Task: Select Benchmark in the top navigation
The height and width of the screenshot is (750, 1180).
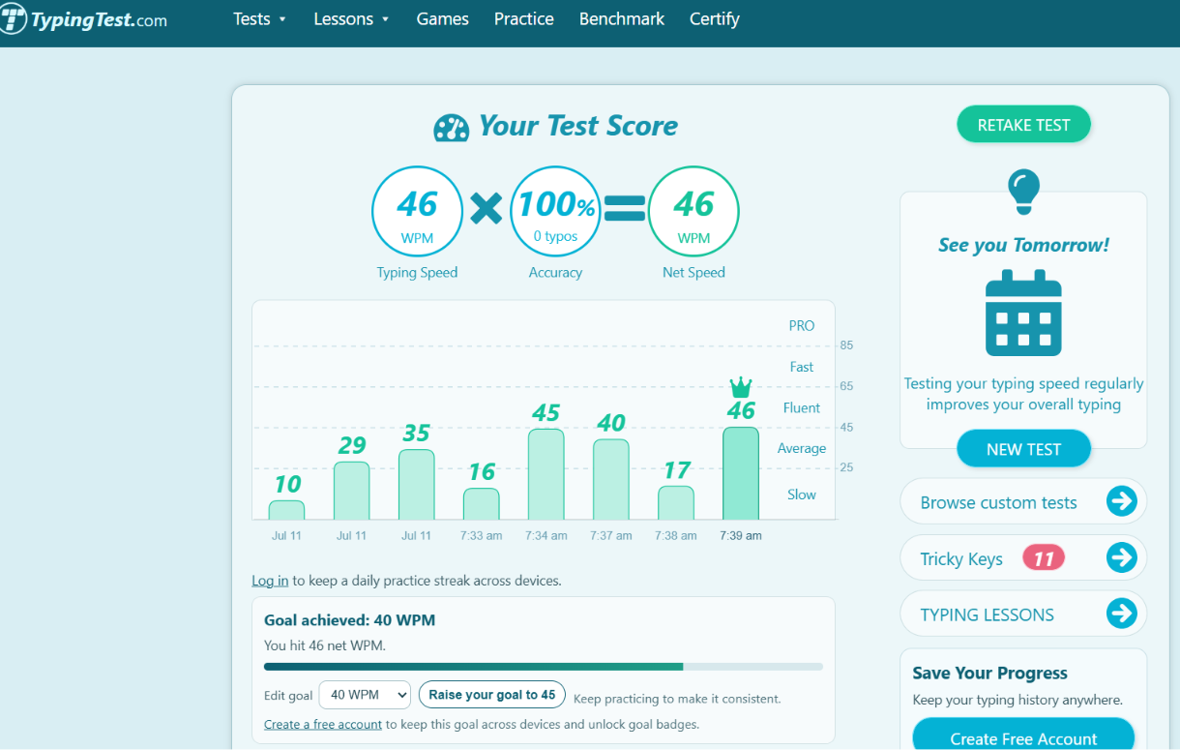Action: coord(622,19)
